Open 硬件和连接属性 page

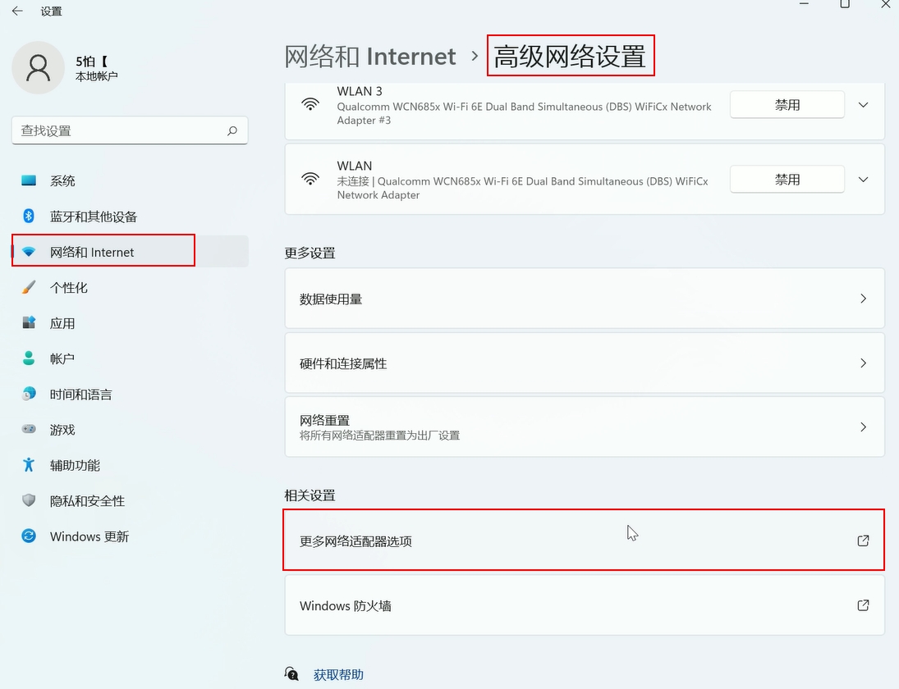584,363
